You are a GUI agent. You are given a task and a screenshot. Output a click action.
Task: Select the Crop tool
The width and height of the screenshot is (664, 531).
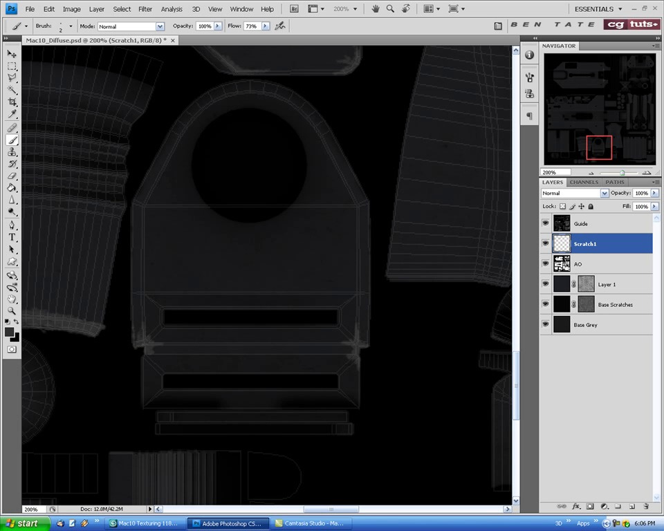tap(12, 102)
